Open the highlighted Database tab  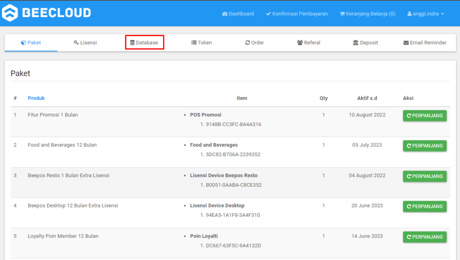(x=144, y=42)
